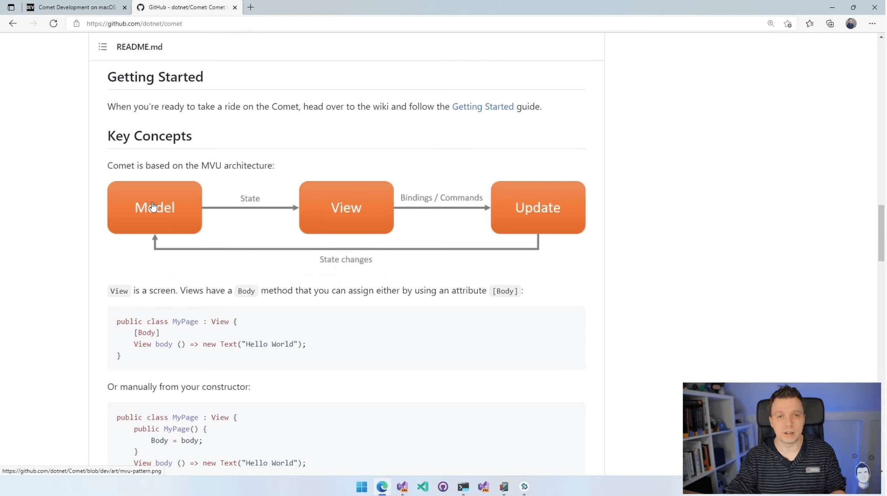The image size is (887, 496).
Task: Go back to the previous page
Action: (13, 24)
